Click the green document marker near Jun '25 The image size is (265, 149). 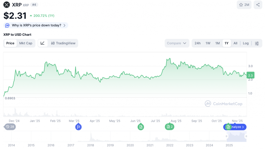click(141, 127)
